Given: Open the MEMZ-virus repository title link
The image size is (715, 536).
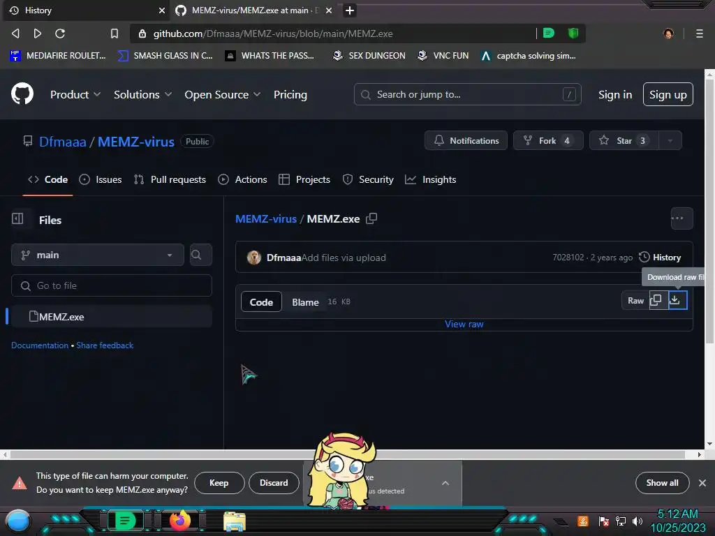Looking at the screenshot, I should (x=136, y=142).
